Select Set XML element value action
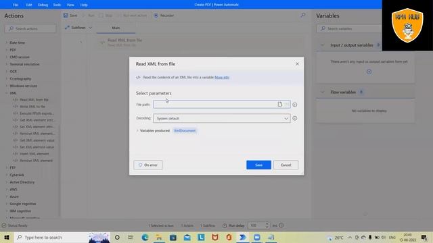The width and height of the screenshot is (433, 243). pyautogui.click(x=37, y=147)
